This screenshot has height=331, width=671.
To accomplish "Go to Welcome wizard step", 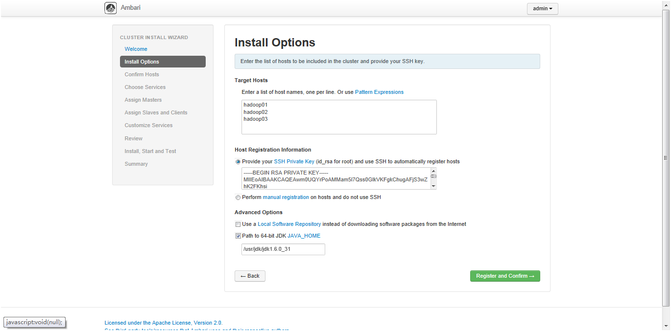I will [136, 49].
